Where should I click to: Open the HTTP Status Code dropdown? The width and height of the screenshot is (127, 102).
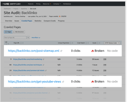(112, 43)
